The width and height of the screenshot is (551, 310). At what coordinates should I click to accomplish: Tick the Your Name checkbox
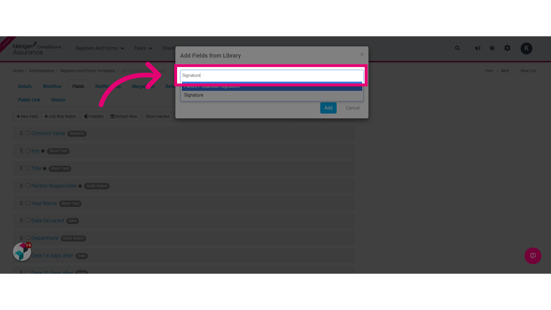pyautogui.click(x=28, y=203)
